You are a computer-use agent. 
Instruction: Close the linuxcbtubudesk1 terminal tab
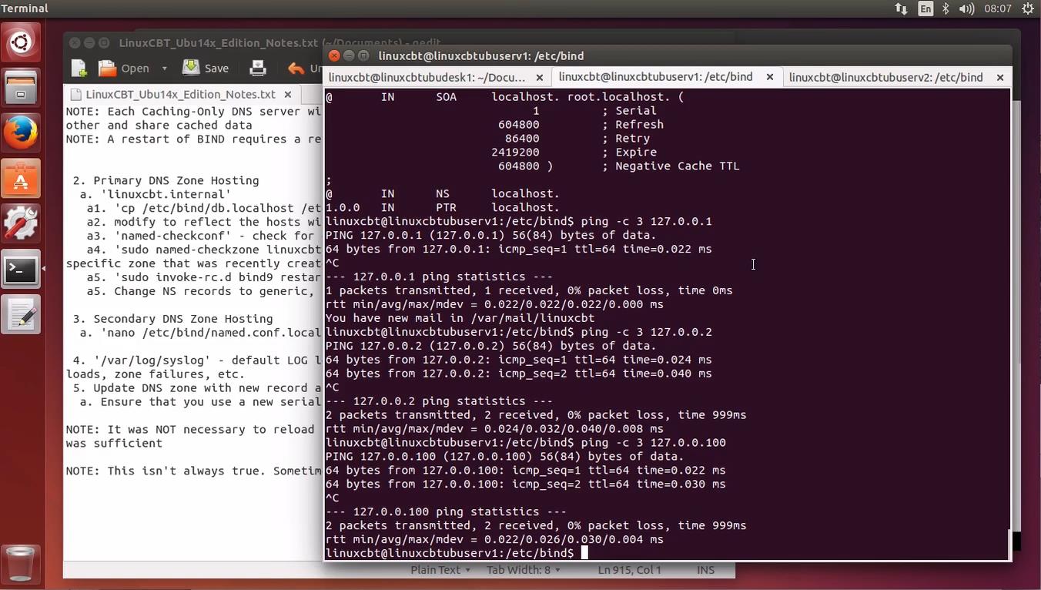click(540, 77)
